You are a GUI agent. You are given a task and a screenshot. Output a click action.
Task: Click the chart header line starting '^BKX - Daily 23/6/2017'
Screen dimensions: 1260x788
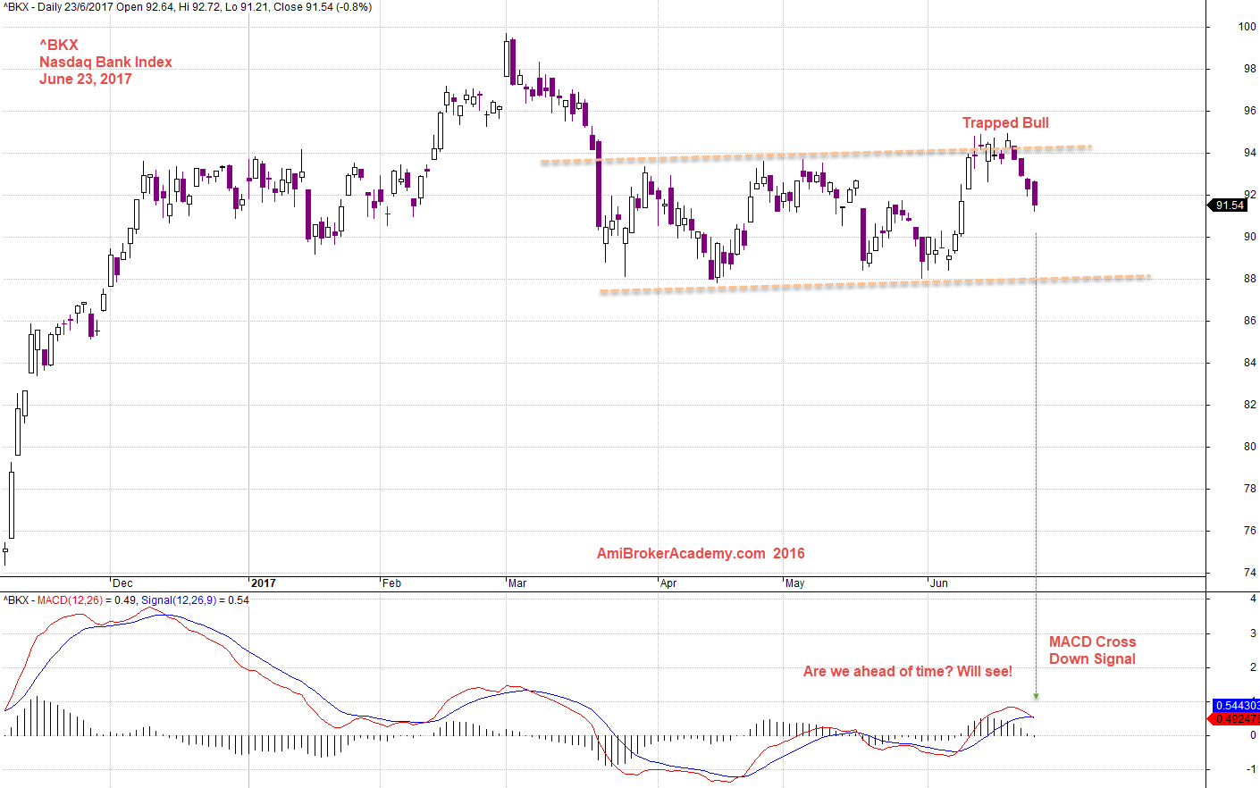click(187, 7)
